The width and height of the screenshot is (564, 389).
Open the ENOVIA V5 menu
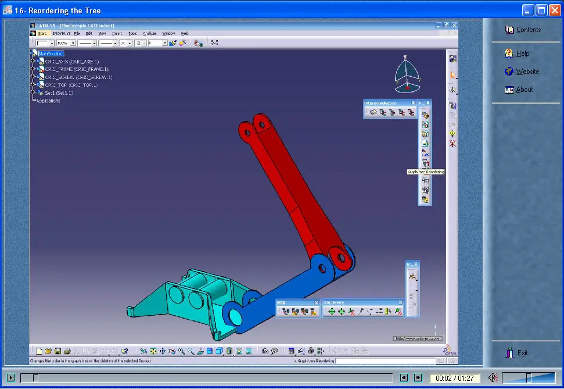[x=61, y=33]
